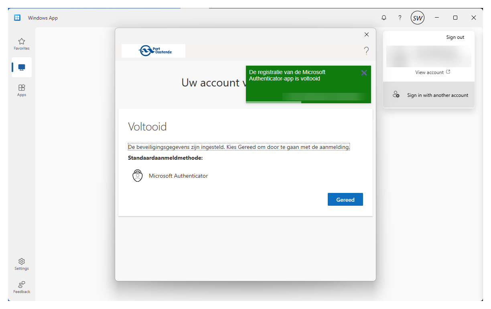Screen dimensions: 491x309
Task: Choose Sign in with another account
Action: click(429, 95)
